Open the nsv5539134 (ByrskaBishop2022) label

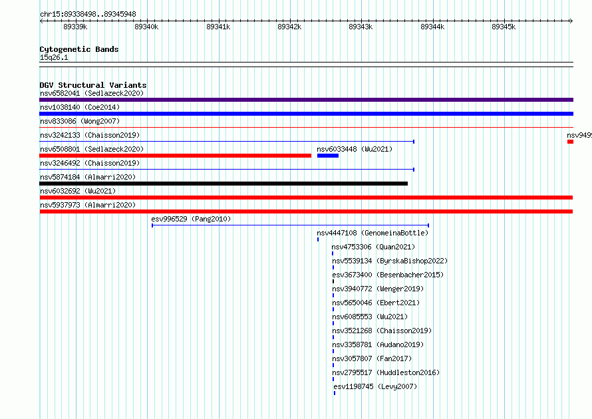click(390, 261)
